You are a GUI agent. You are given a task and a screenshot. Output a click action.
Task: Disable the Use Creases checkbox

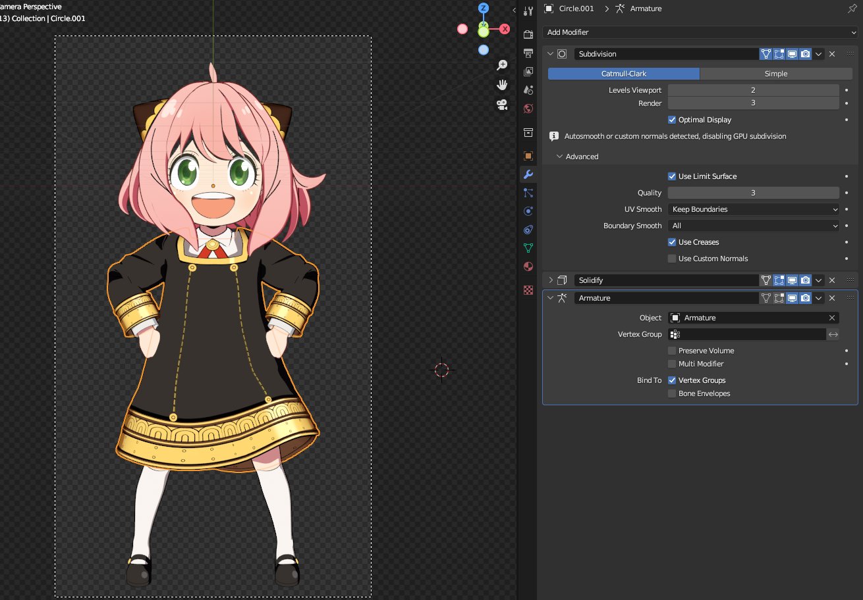click(672, 242)
